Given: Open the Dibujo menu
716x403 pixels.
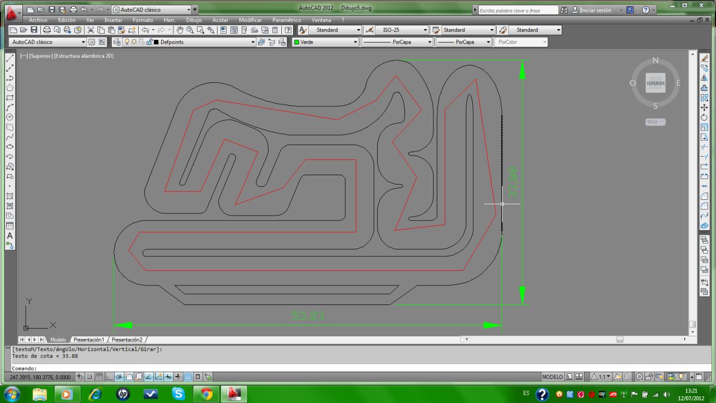Looking at the screenshot, I should pos(194,20).
